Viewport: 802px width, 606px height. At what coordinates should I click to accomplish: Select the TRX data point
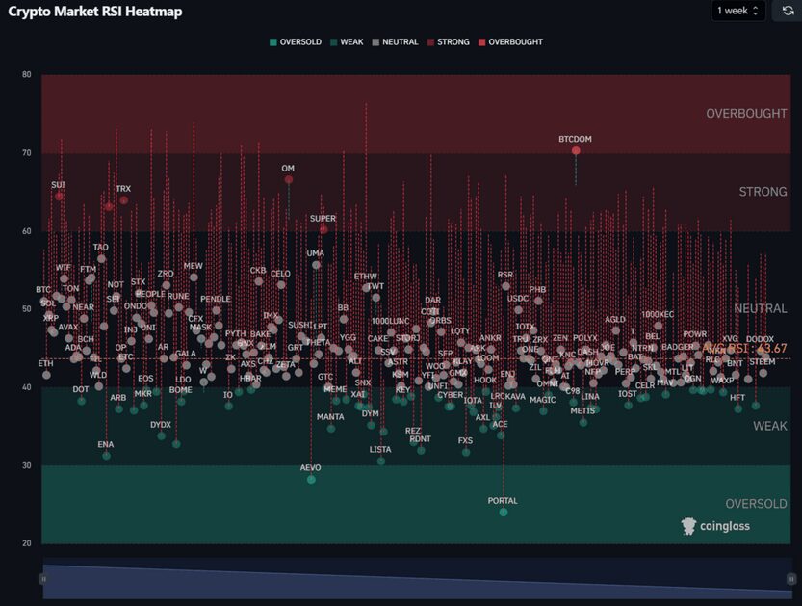click(123, 200)
